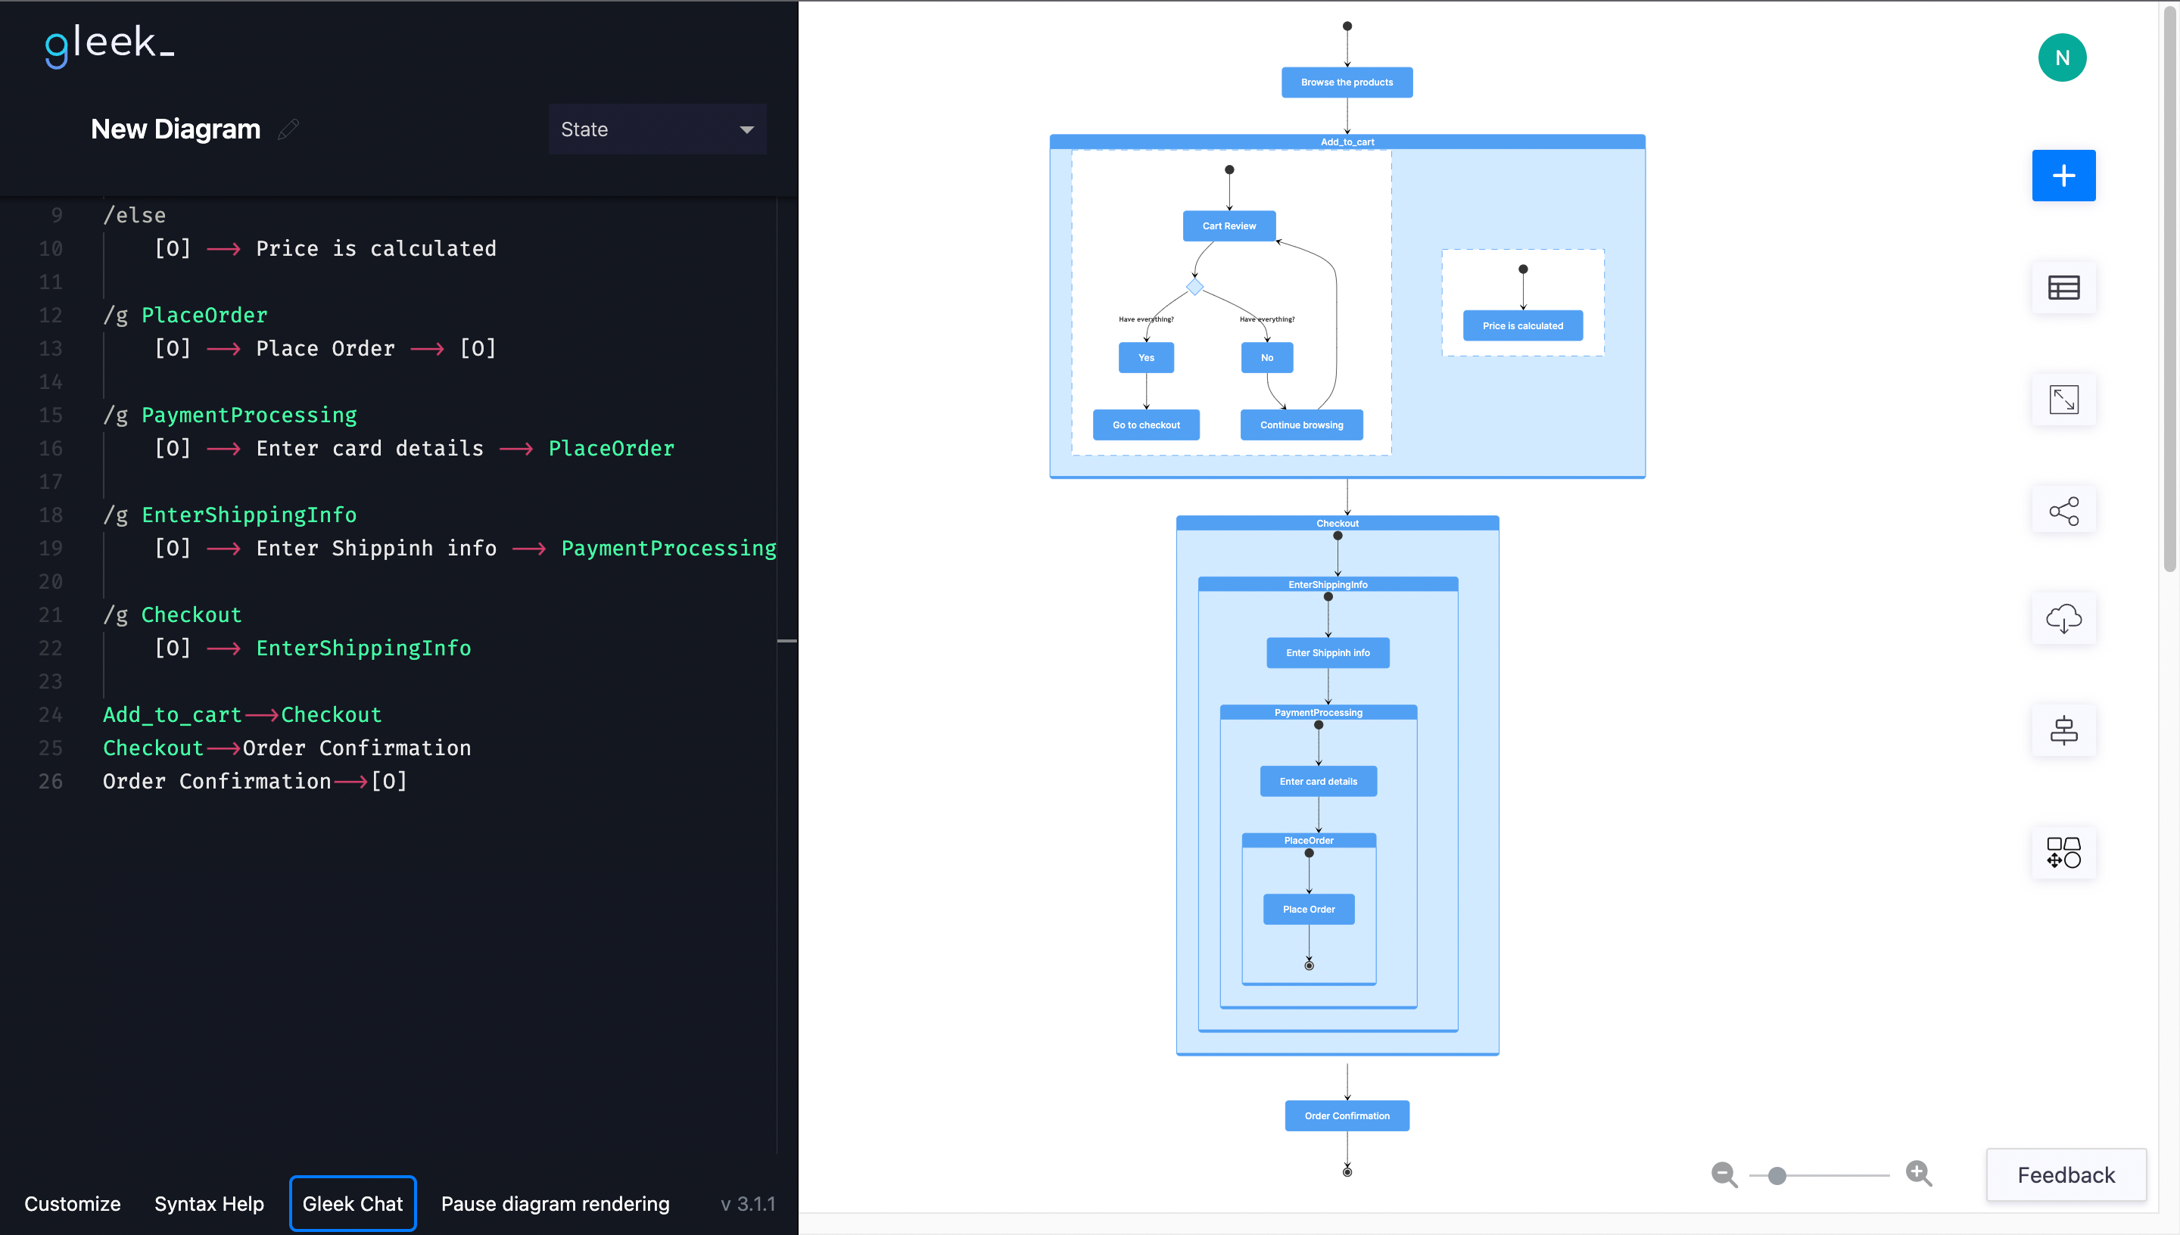Click the add new element plus icon

[x=2063, y=175]
